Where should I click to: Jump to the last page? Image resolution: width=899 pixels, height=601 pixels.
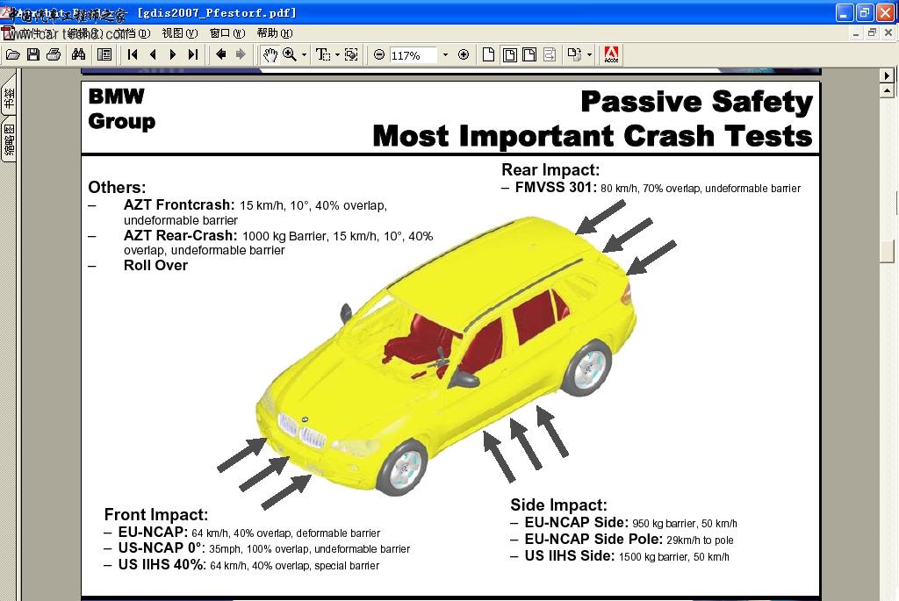pyautogui.click(x=193, y=55)
